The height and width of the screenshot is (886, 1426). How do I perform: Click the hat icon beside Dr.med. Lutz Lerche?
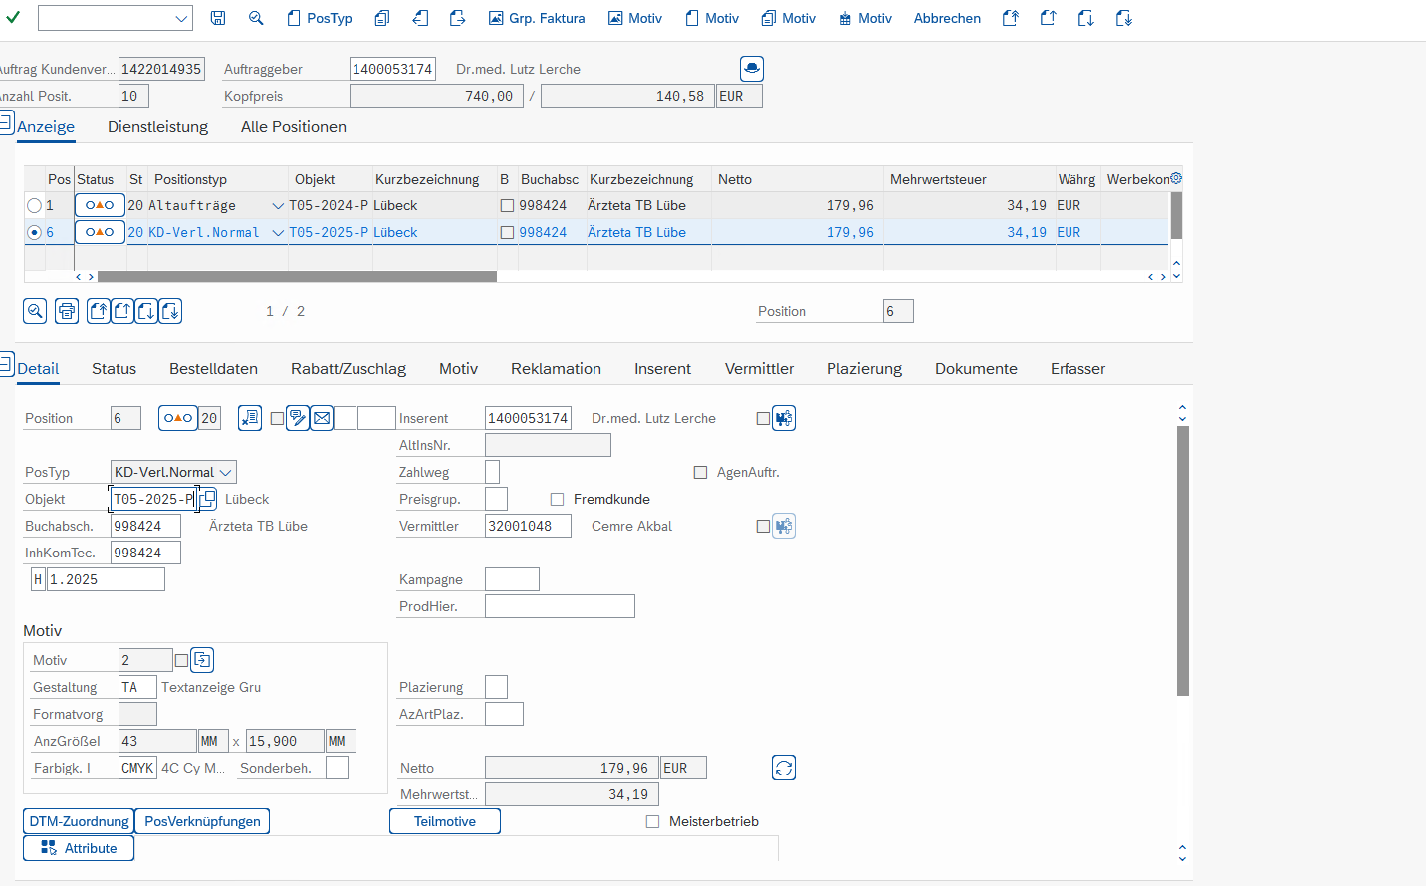click(x=752, y=69)
